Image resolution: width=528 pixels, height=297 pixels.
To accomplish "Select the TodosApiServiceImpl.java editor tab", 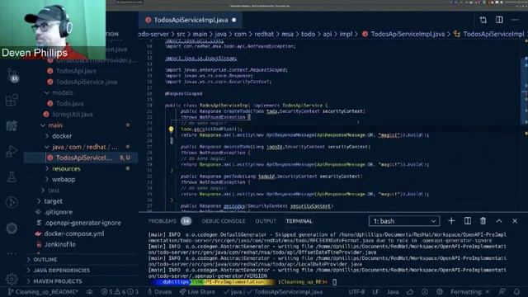I will [x=191, y=20].
